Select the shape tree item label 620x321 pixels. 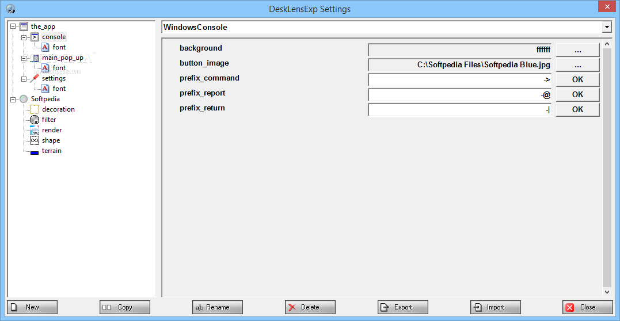click(x=51, y=140)
